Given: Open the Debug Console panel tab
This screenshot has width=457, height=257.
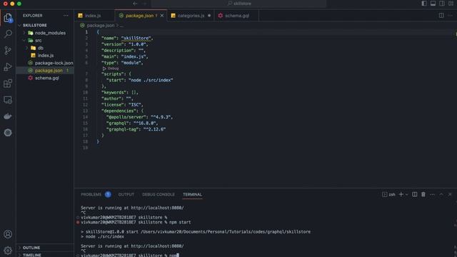Looking at the screenshot, I should point(159,194).
